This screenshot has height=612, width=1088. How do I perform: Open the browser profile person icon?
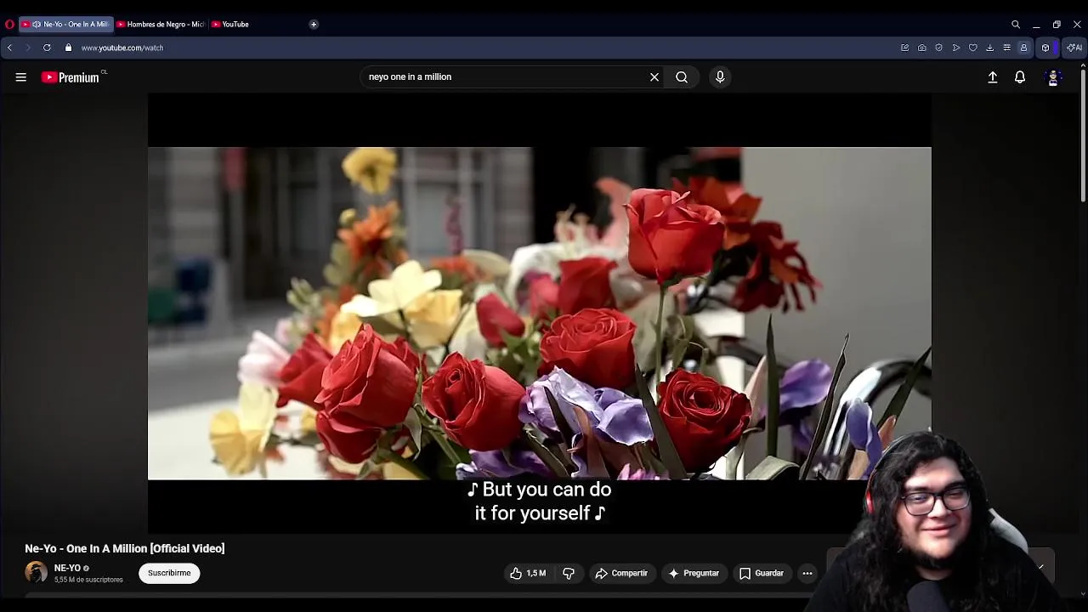pos(1024,48)
